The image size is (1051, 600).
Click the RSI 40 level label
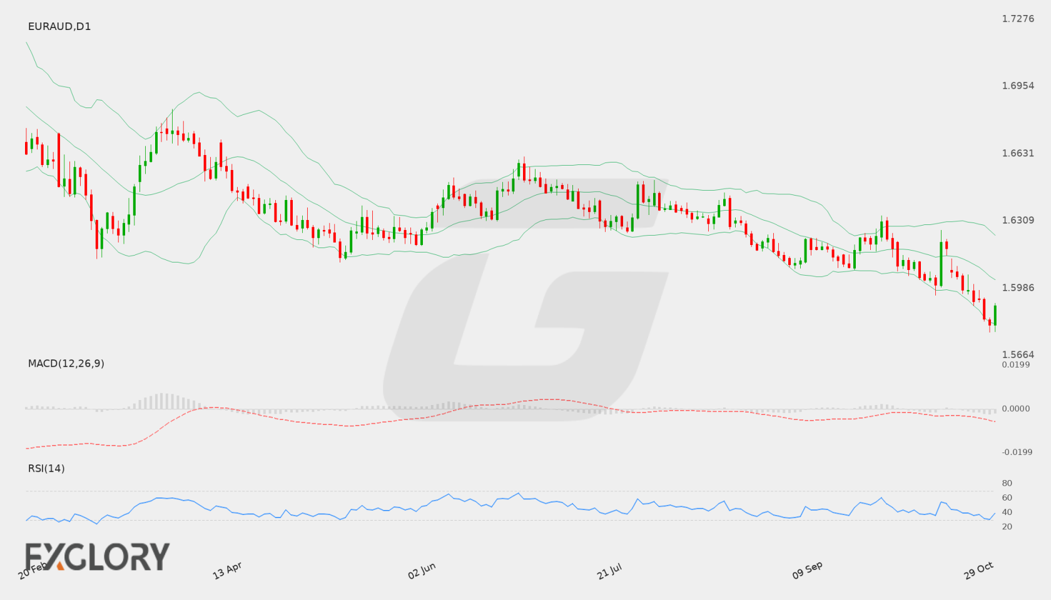click(1007, 512)
